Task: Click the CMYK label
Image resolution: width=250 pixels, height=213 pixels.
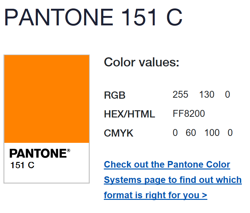Action: click(x=119, y=133)
